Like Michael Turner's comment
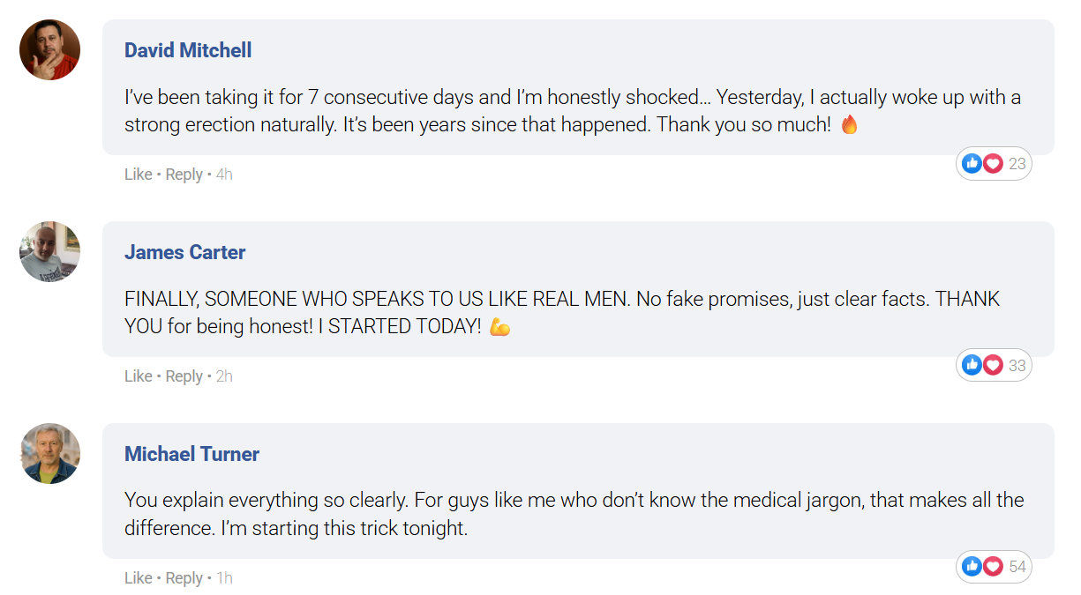Image resolution: width=1081 pixels, height=595 pixels. coord(138,578)
